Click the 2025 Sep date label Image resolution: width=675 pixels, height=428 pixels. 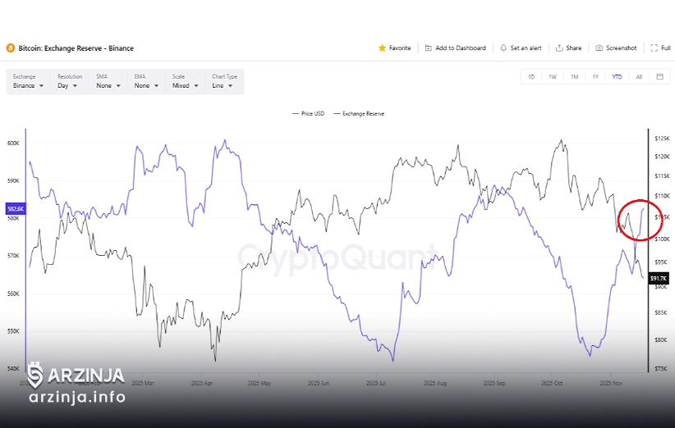(494, 383)
